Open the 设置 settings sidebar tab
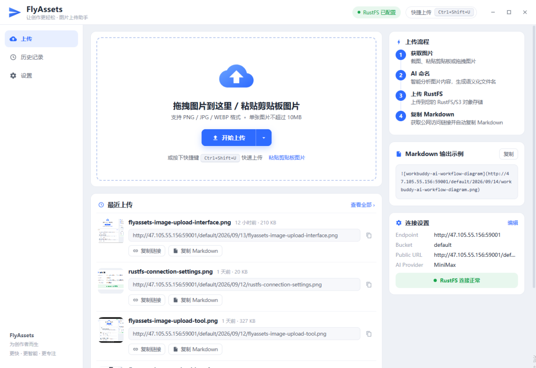 pyautogui.click(x=41, y=75)
